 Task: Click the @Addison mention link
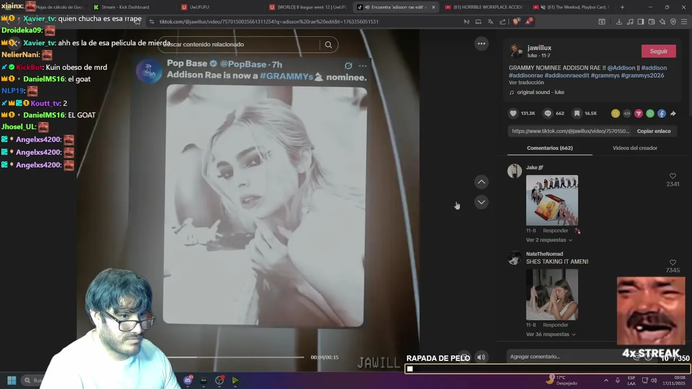pos(621,68)
